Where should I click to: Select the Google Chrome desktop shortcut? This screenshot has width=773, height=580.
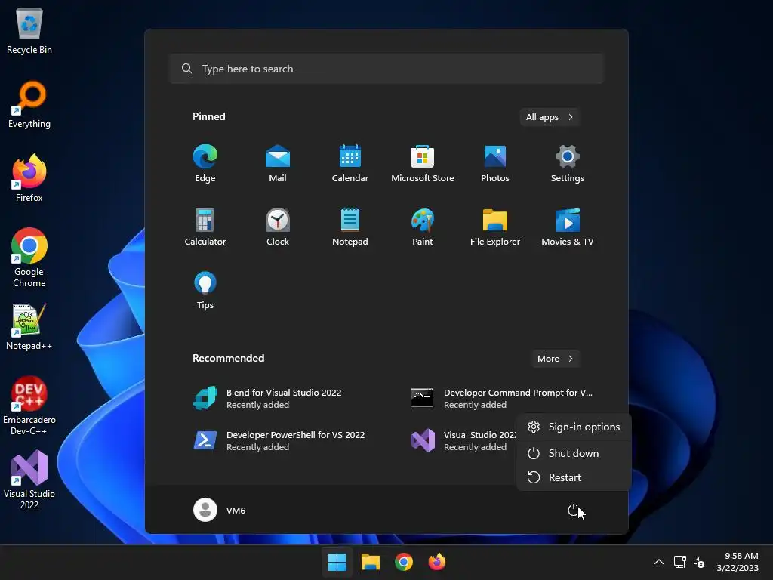click(29, 258)
